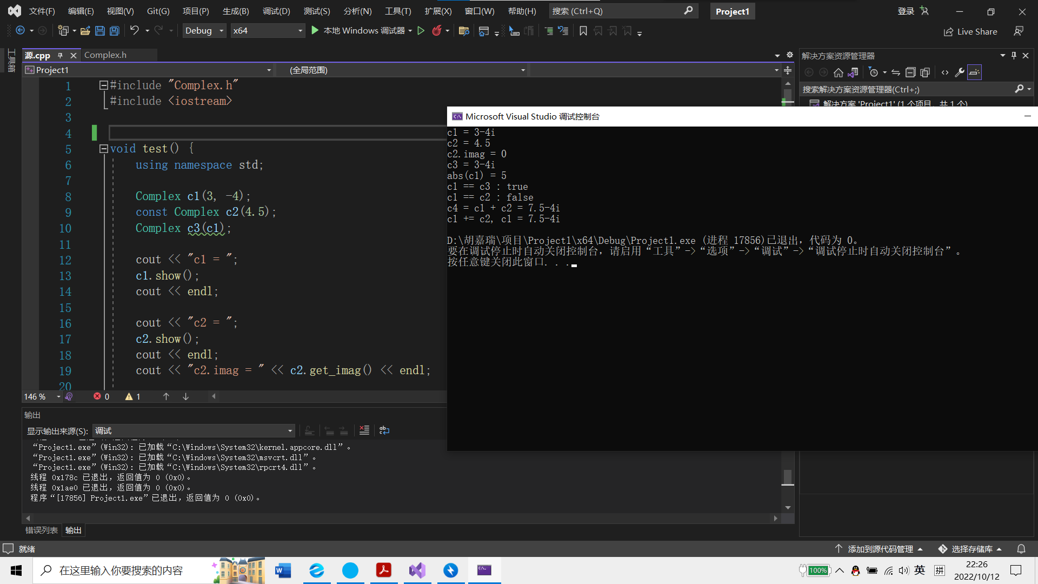Click the Undo arrow icon

[x=134, y=31]
